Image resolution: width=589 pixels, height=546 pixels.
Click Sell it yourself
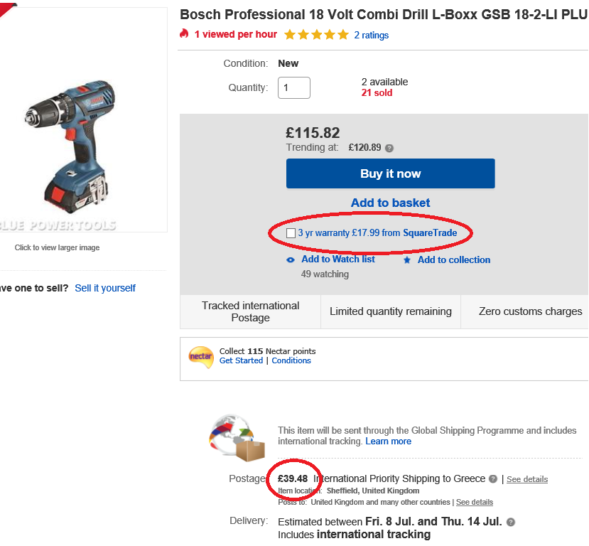tap(104, 288)
